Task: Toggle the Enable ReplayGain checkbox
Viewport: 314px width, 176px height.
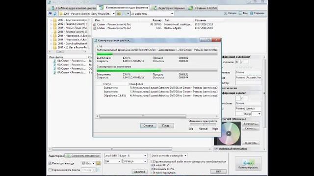Action: coord(152,173)
